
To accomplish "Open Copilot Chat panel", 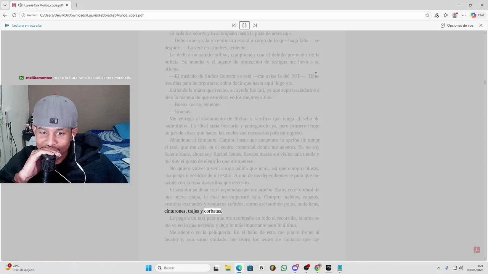I will pos(478,15).
